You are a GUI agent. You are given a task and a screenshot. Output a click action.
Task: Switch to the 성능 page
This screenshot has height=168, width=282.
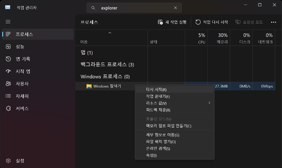[38, 46]
